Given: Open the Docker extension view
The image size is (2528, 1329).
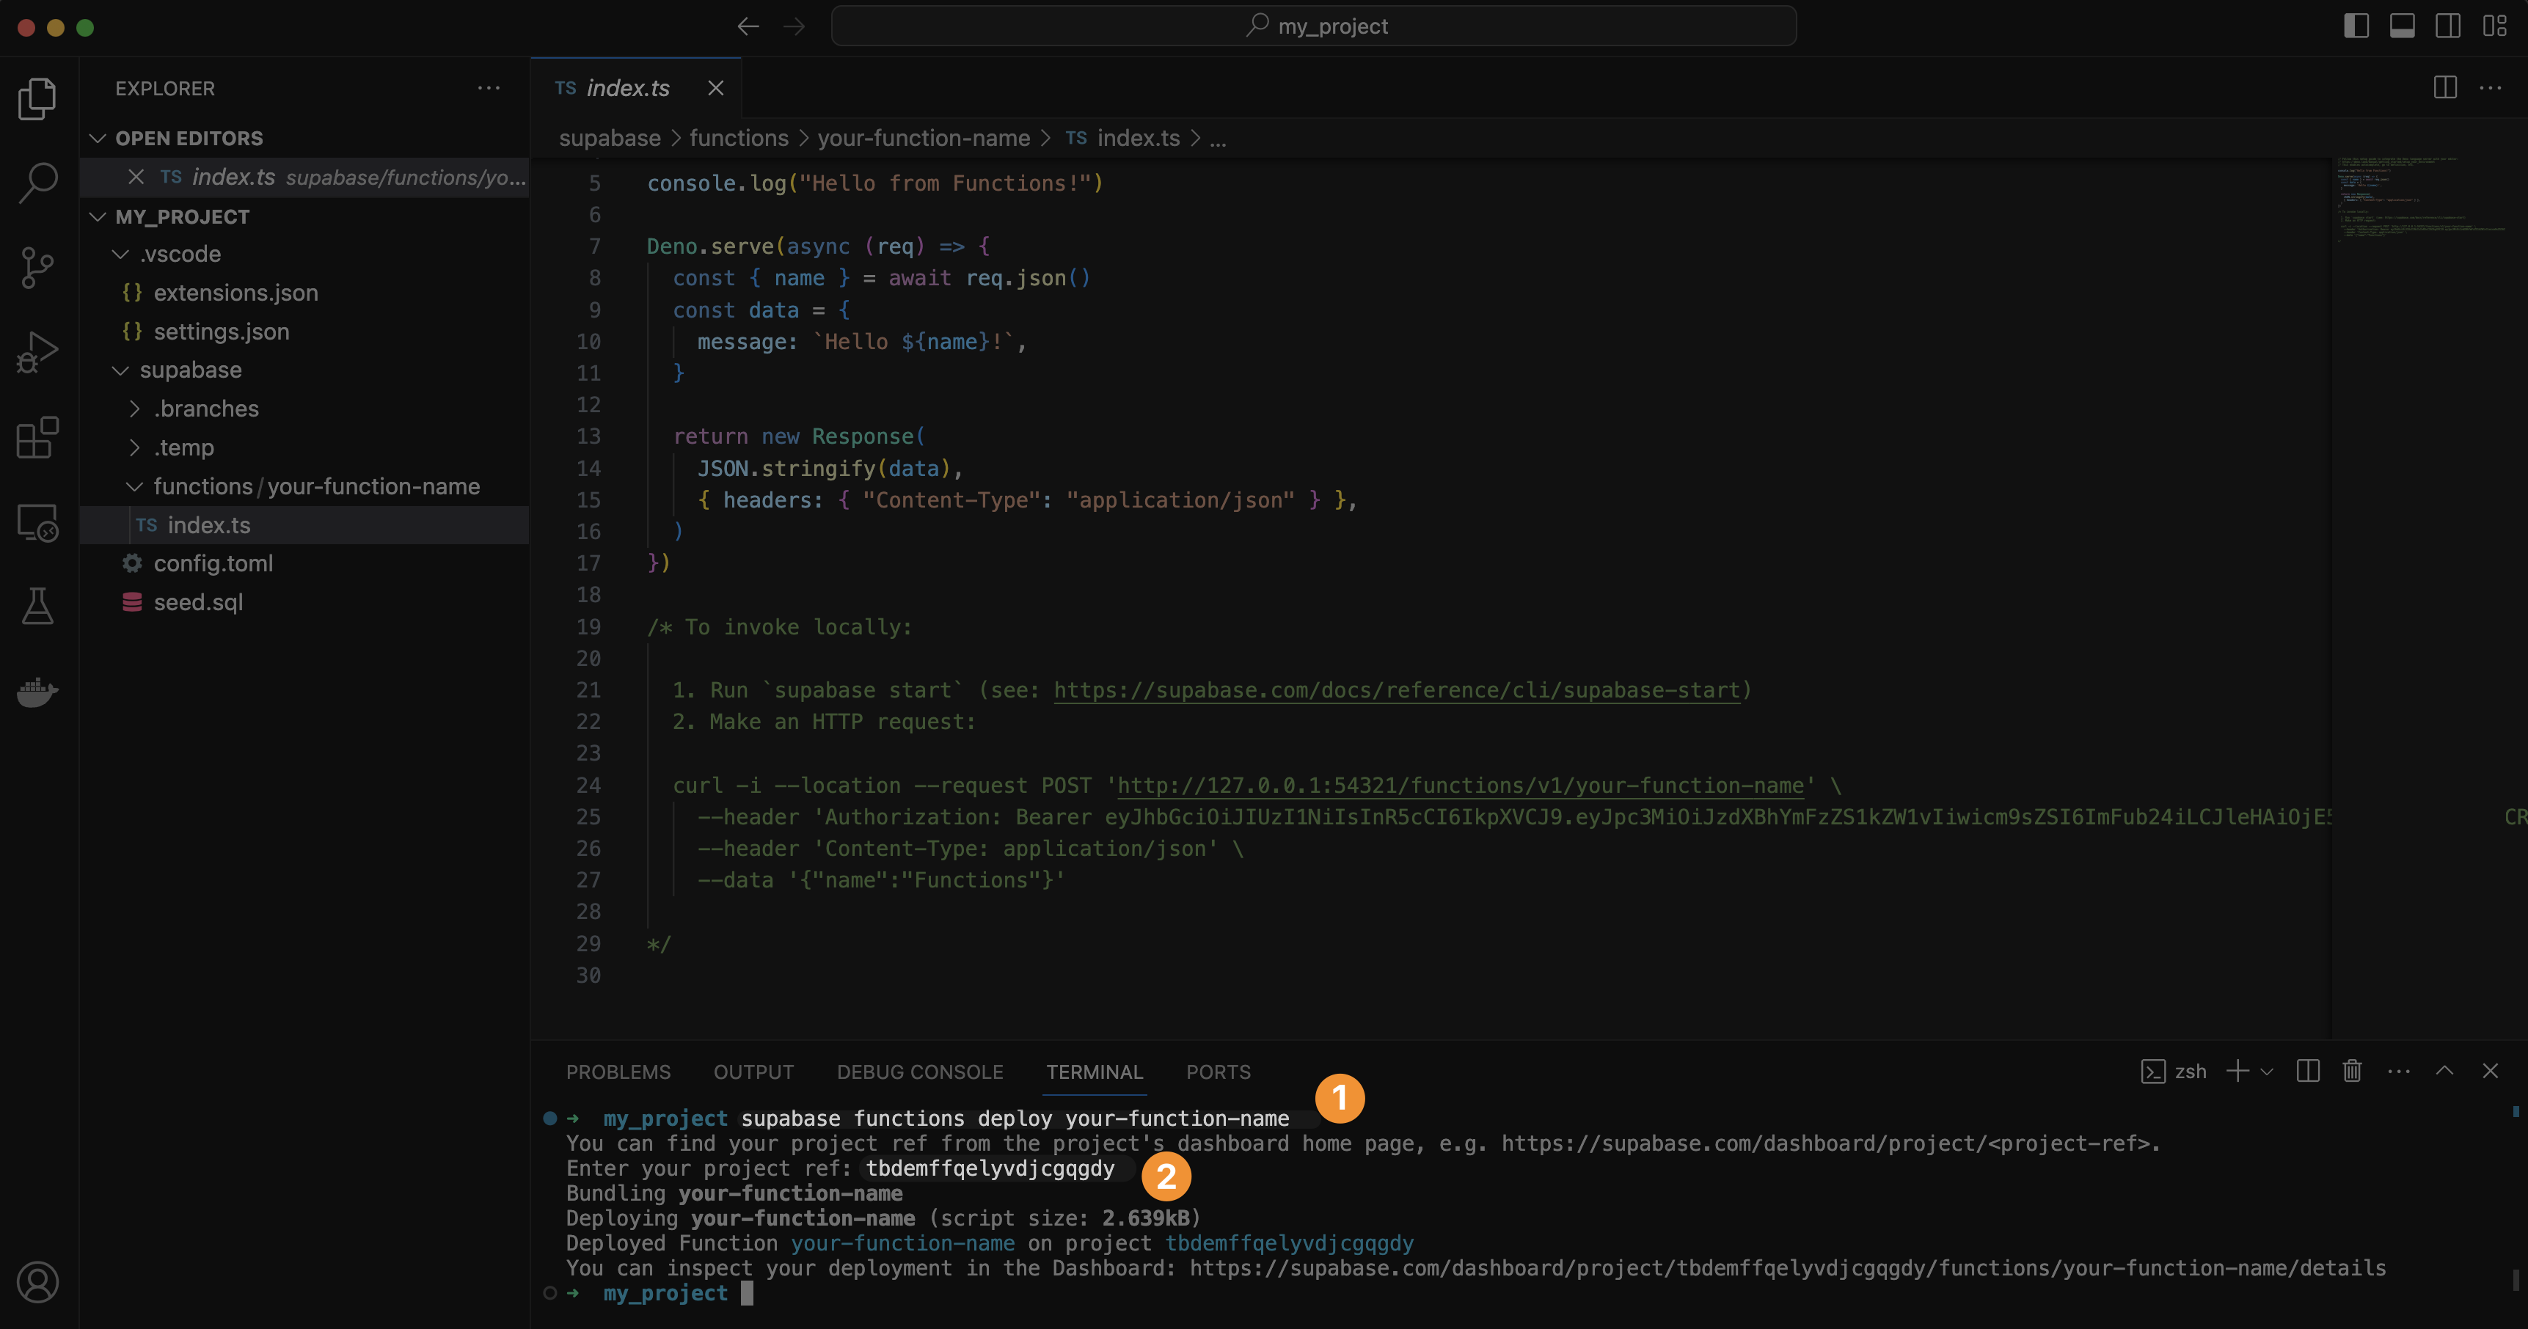Looking at the screenshot, I should point(37,692).
